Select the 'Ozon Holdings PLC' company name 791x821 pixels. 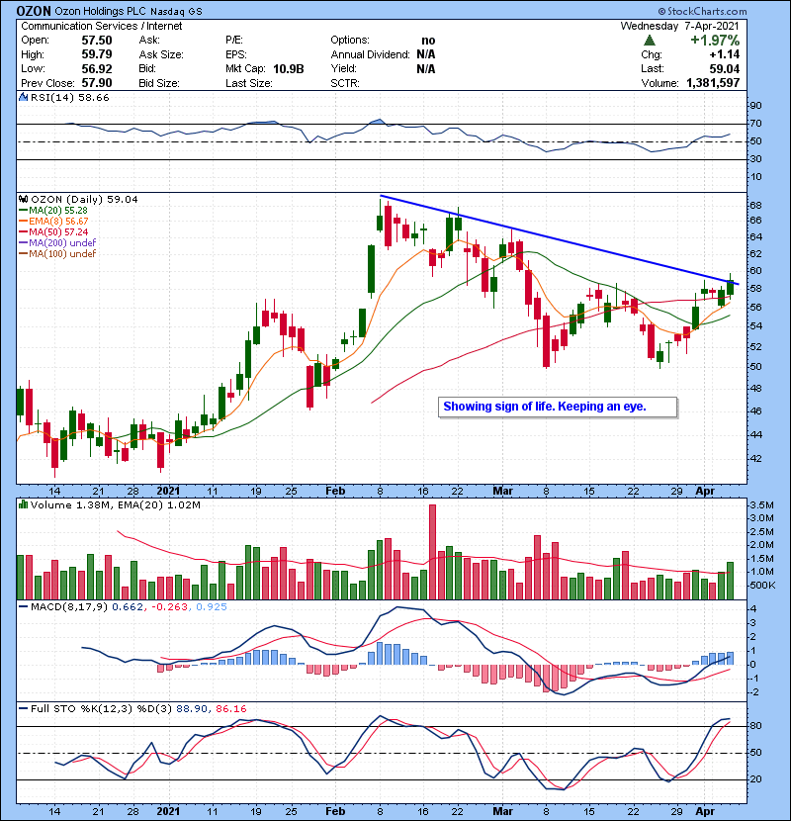coord(100,11)
